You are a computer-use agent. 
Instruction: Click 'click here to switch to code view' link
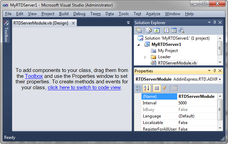[84, 88]
